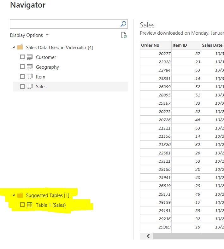Click order number cell 29969

(x=156, y=227)
